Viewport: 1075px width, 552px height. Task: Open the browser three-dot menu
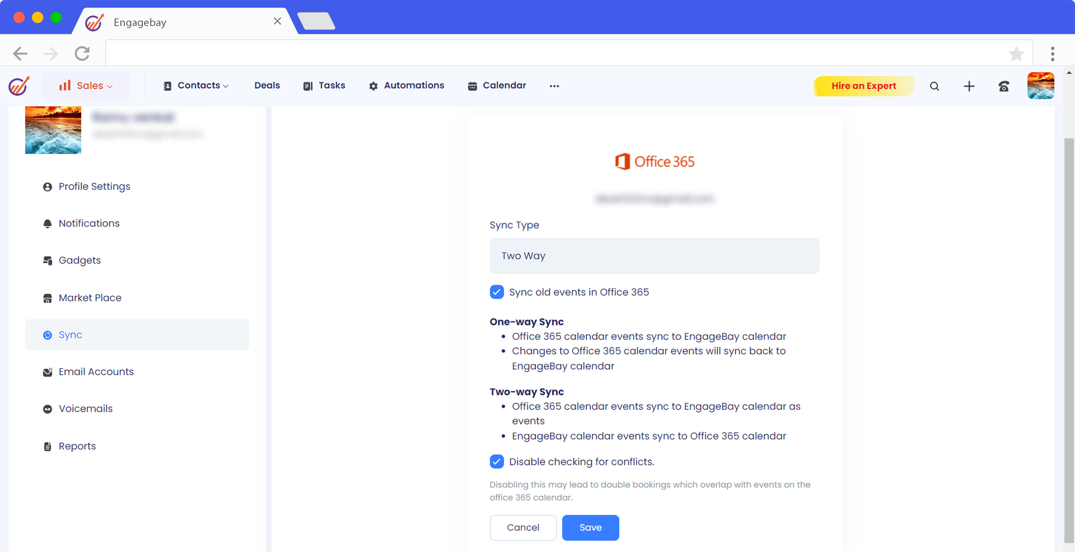click(x=1052, y=53)
